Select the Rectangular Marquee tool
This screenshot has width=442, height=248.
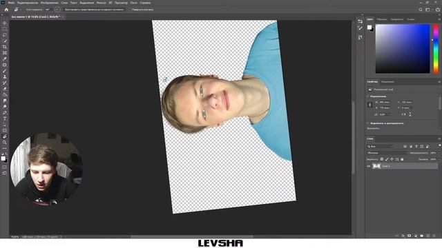5,29
